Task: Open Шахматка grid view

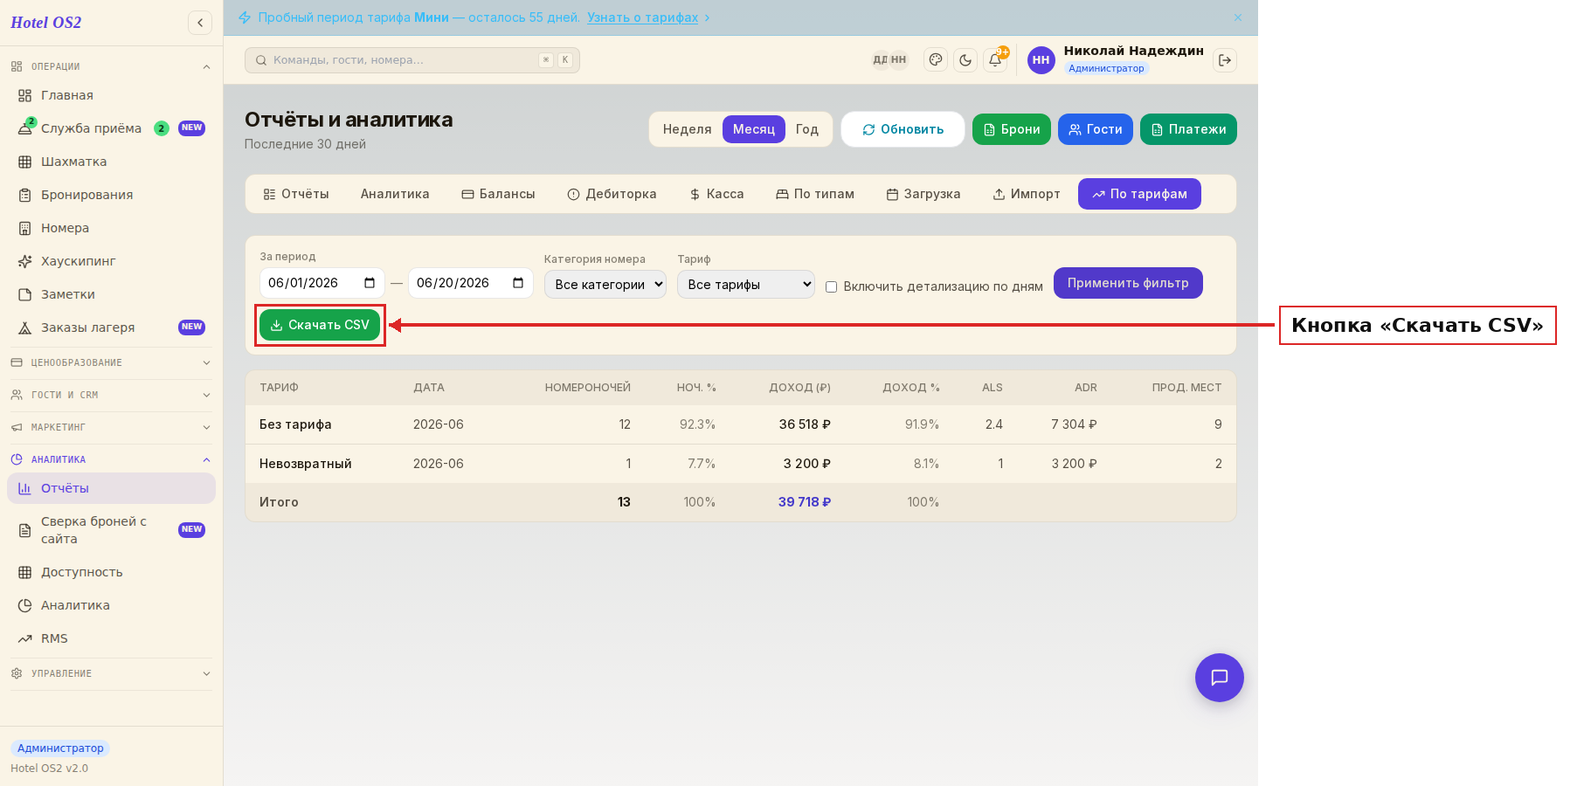Action: tap(111, 162)
